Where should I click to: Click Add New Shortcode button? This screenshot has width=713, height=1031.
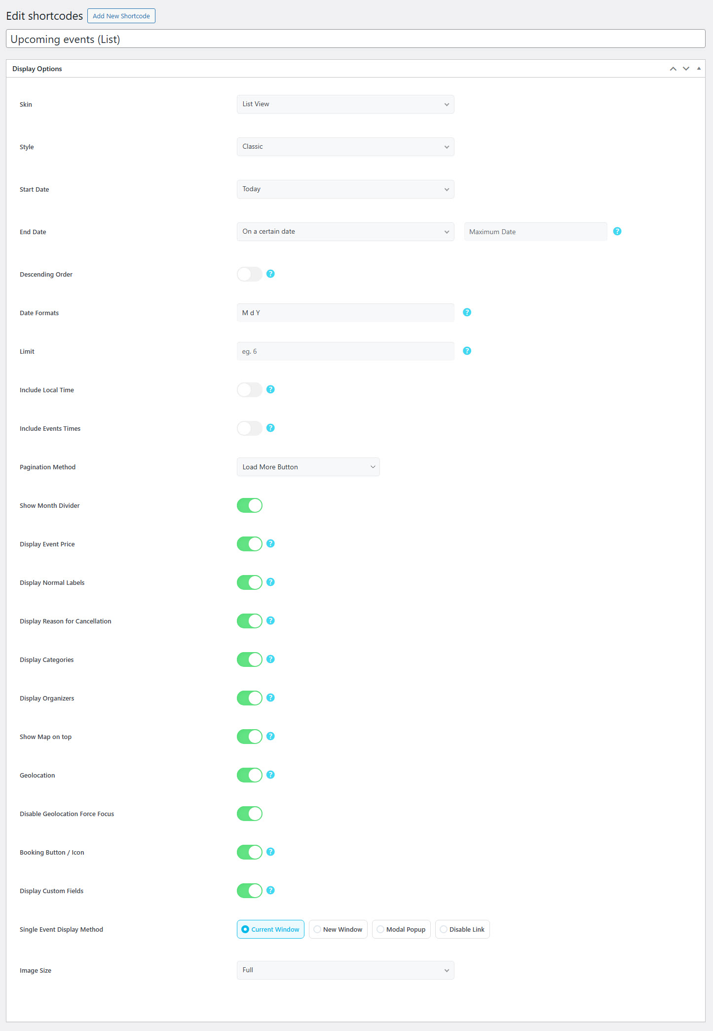pos(121,16)
